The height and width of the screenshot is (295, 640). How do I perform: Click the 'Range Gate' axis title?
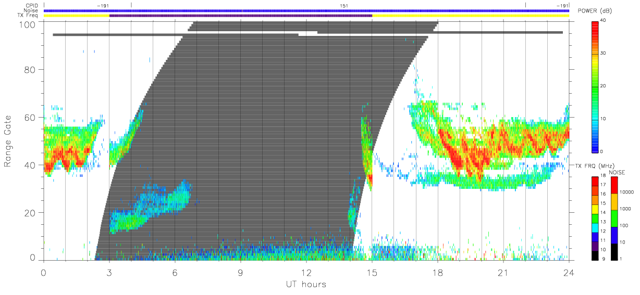pyautogui.click(x=8, y=141)
